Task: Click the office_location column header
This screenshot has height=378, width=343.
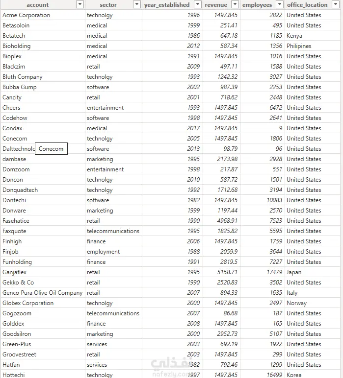Action: [307, 5]
